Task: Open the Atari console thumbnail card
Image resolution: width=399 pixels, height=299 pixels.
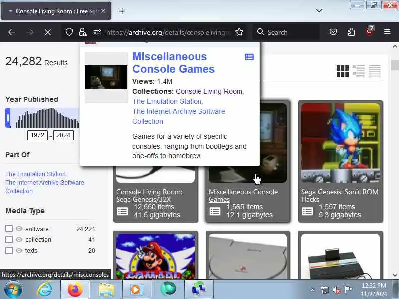Action: coord(340,256)
